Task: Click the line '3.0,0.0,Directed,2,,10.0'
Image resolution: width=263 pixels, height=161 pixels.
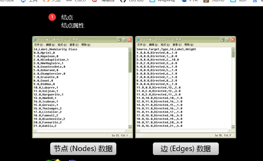Action: click(x=158, y=60)
